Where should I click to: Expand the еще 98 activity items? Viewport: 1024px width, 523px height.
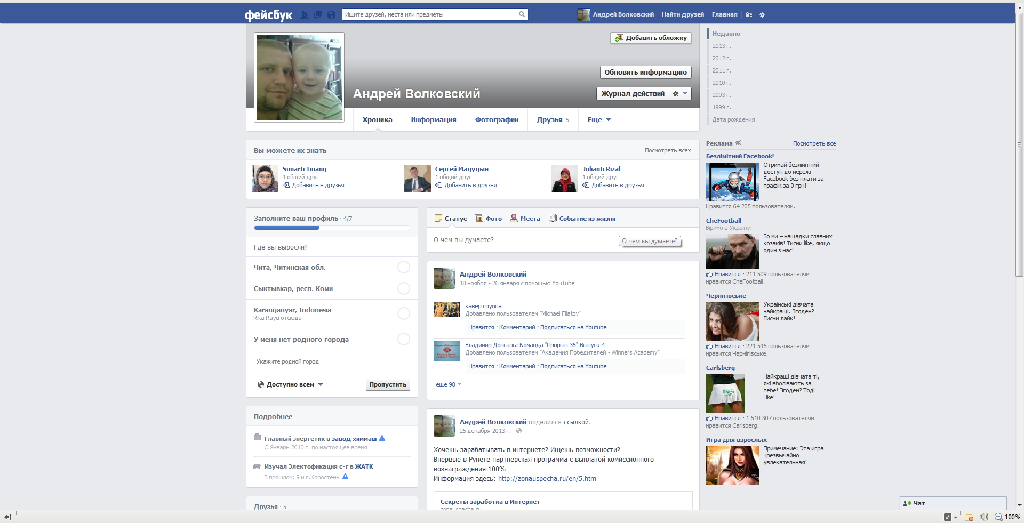[x=448, y=384]
